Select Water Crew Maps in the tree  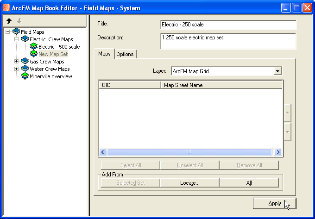pos(50,69)
